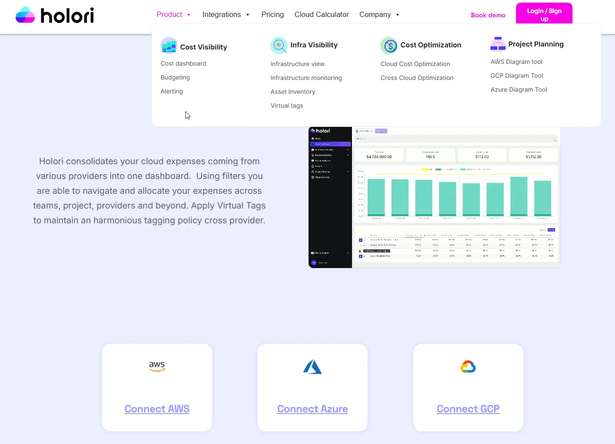This screenshot has width=615, height=444.
Task: Click the Project Planning diagram icon
Action: 498,44
